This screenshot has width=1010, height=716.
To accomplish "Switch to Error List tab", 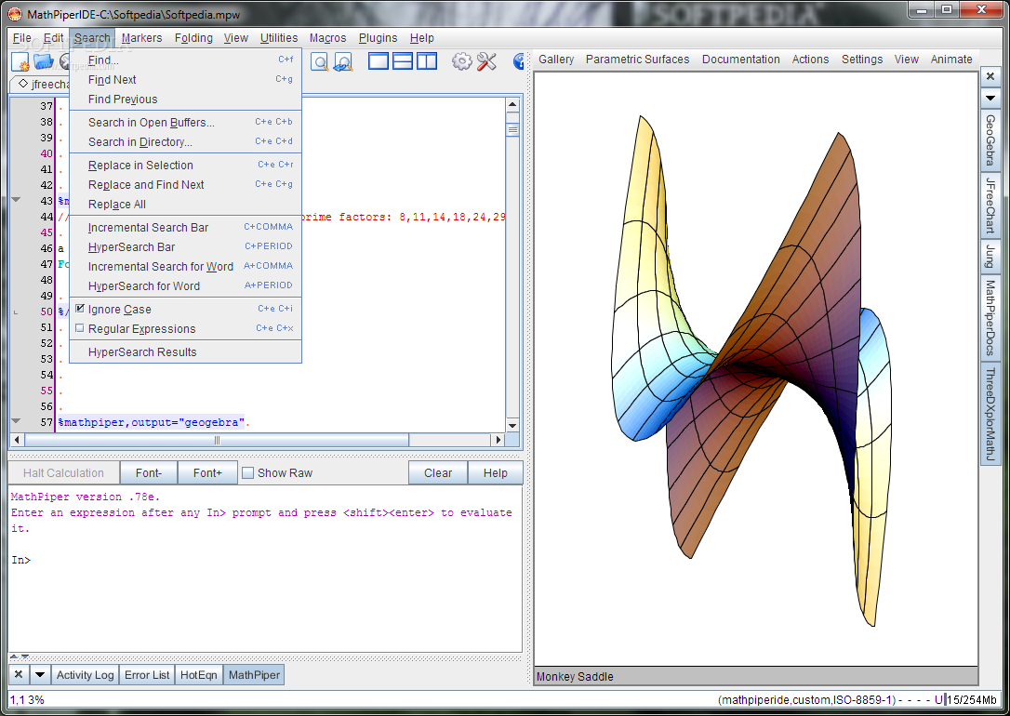I will [x=147, y=675].
